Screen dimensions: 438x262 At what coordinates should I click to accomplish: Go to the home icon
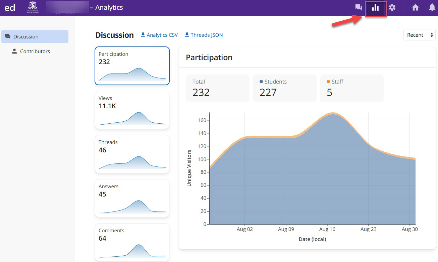pyautogui.click(x=416, y=7)
